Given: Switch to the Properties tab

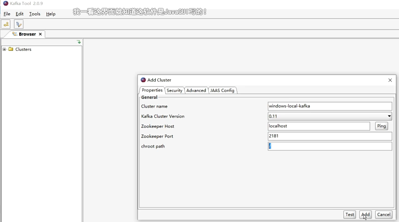Looking at the screenshot, I should (152, 90).
